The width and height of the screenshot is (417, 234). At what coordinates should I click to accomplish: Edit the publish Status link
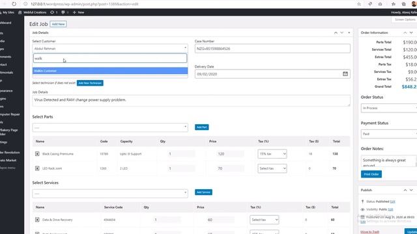(392, 201)
